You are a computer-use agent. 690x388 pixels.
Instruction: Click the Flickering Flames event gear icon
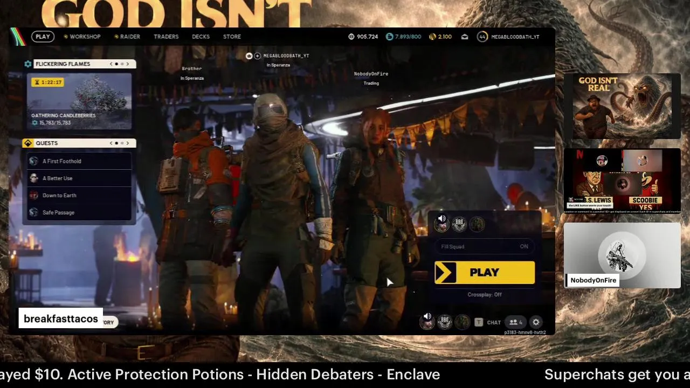coord(28,64)
